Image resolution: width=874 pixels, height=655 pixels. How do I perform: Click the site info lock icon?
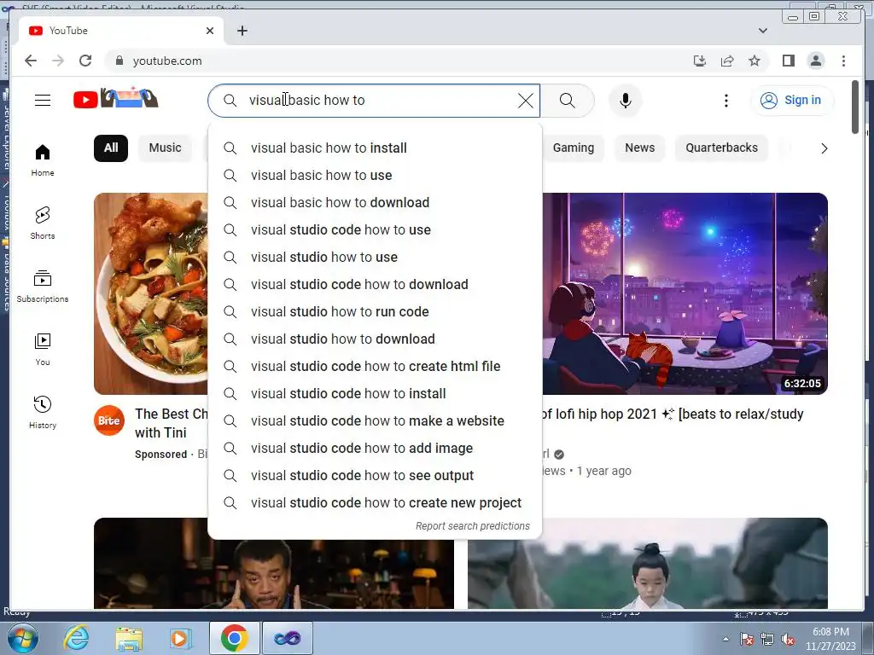click(x=119, y=61)
